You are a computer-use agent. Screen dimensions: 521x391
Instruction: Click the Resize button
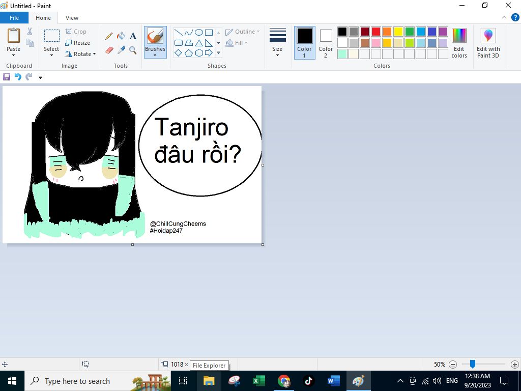coord(78,43)
